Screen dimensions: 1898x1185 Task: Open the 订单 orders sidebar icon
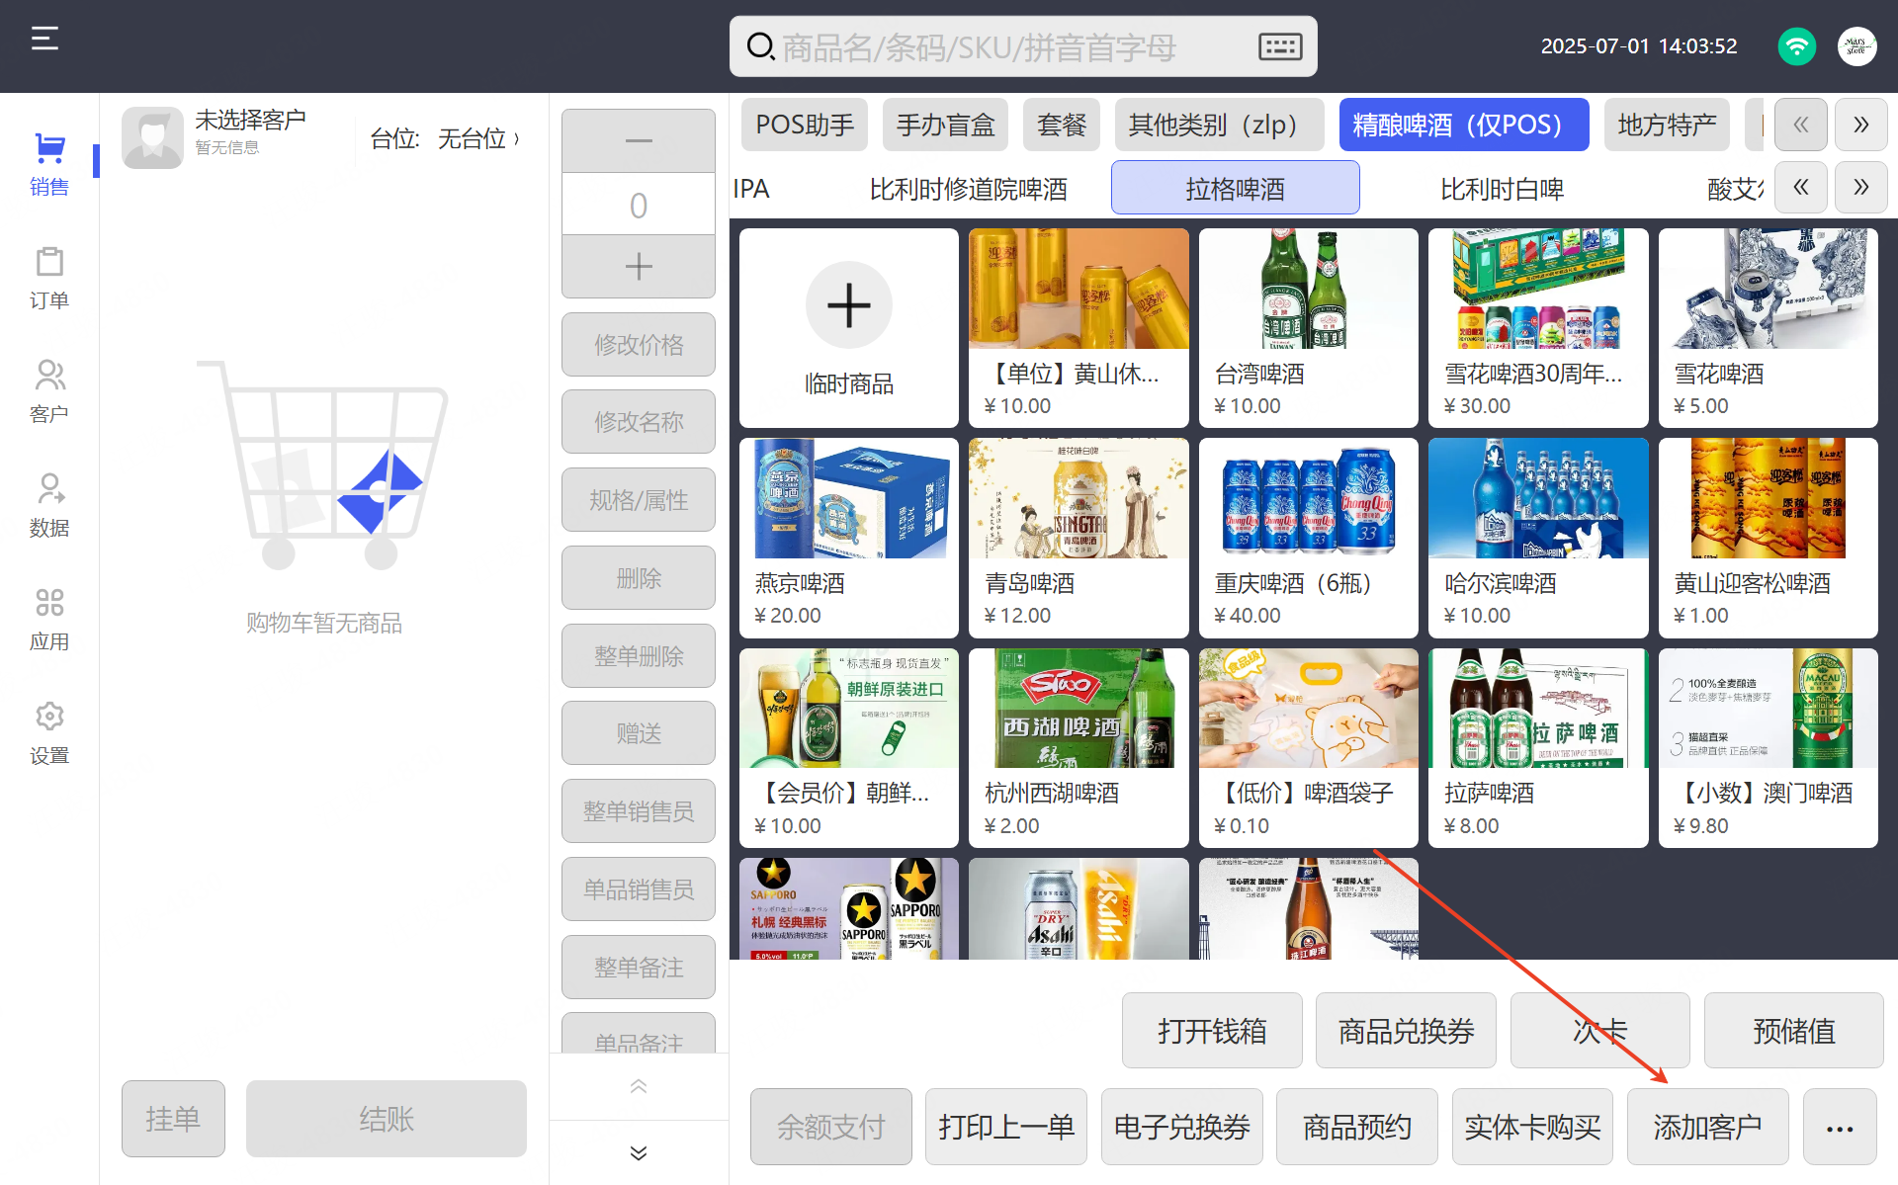(x=48, y=278)
